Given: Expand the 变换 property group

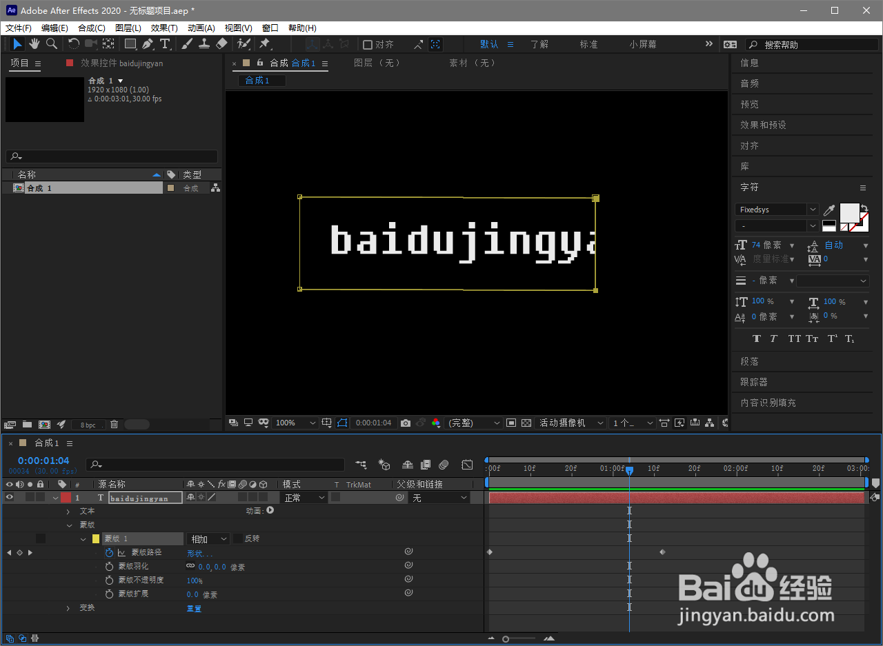Looking at the screenshot, I should tap(68, 608).
